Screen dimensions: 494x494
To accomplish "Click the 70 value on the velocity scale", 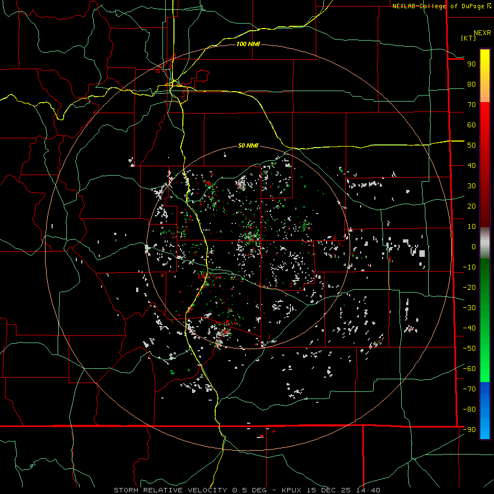I will (471, 105).
